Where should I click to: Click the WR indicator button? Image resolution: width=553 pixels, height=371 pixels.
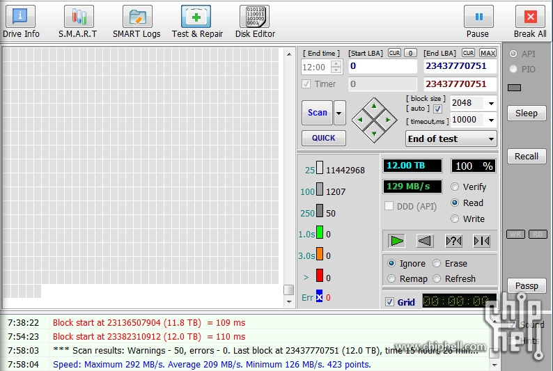[x=515, y=235]
